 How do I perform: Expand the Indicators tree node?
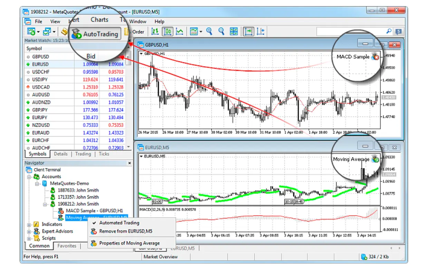click(x=29, y=225)
